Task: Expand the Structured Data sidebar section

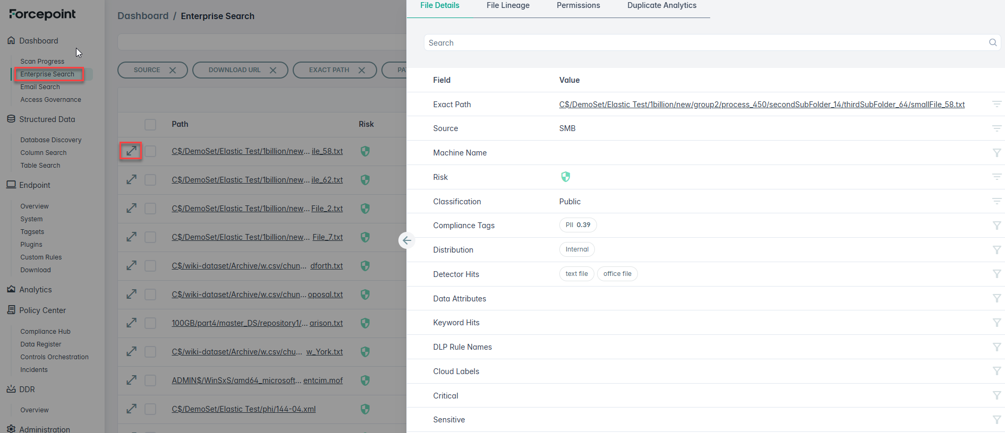Action: (x=47, y=119)
